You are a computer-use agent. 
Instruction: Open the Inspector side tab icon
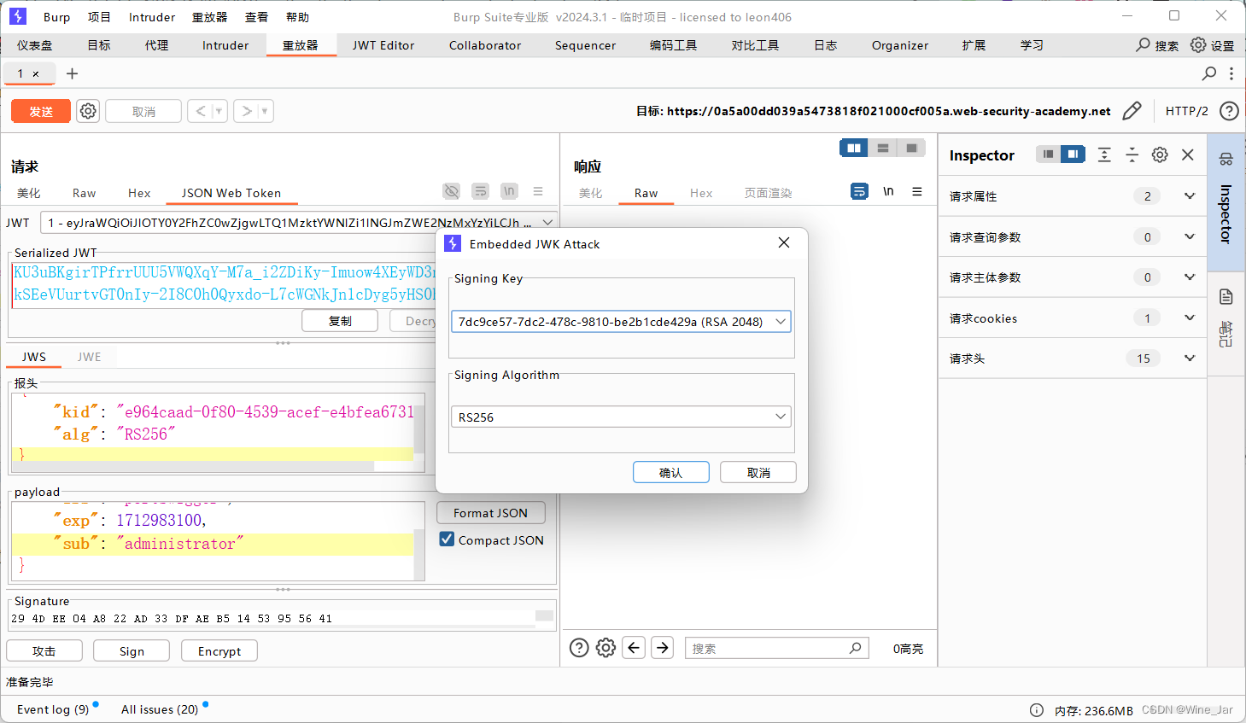[1226, 159]
